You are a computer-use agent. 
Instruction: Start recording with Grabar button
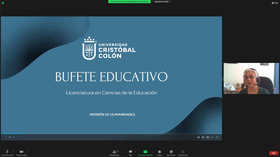(160, 153)
